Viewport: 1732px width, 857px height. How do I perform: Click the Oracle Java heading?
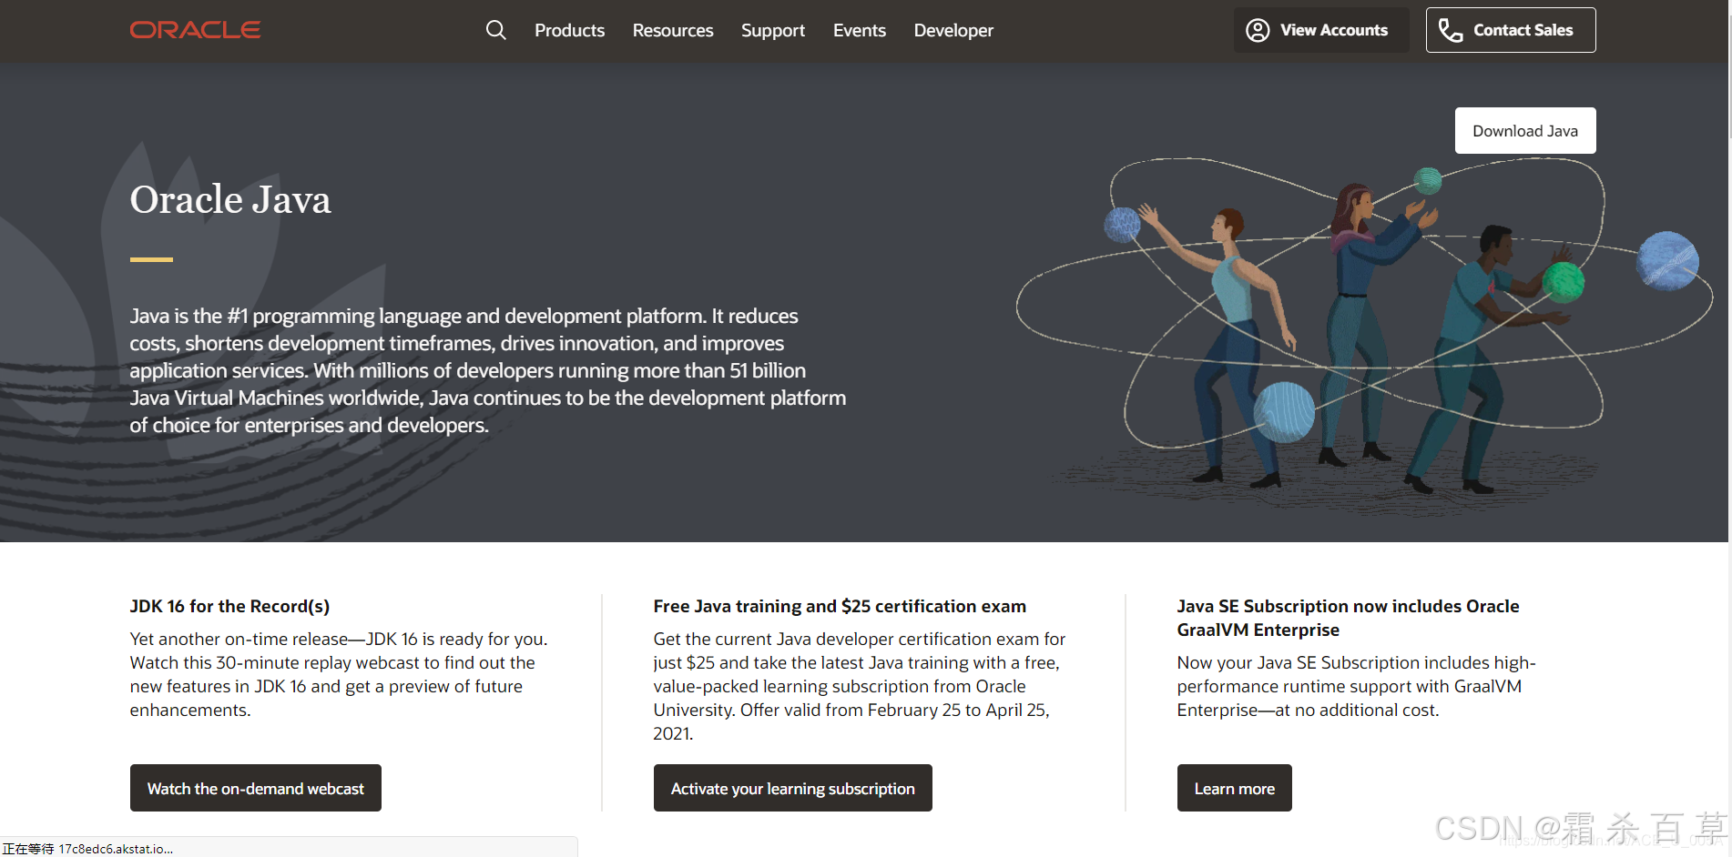[230, 199]
